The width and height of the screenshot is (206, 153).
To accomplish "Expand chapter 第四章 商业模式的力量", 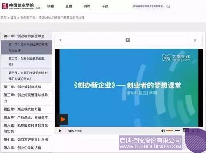I will click(x=26, y=109).
